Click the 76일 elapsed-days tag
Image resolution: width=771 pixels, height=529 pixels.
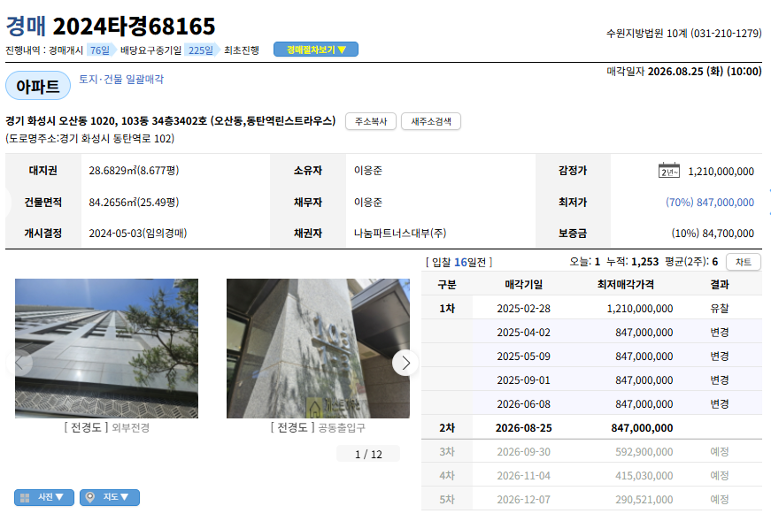(x=100, y=50)
